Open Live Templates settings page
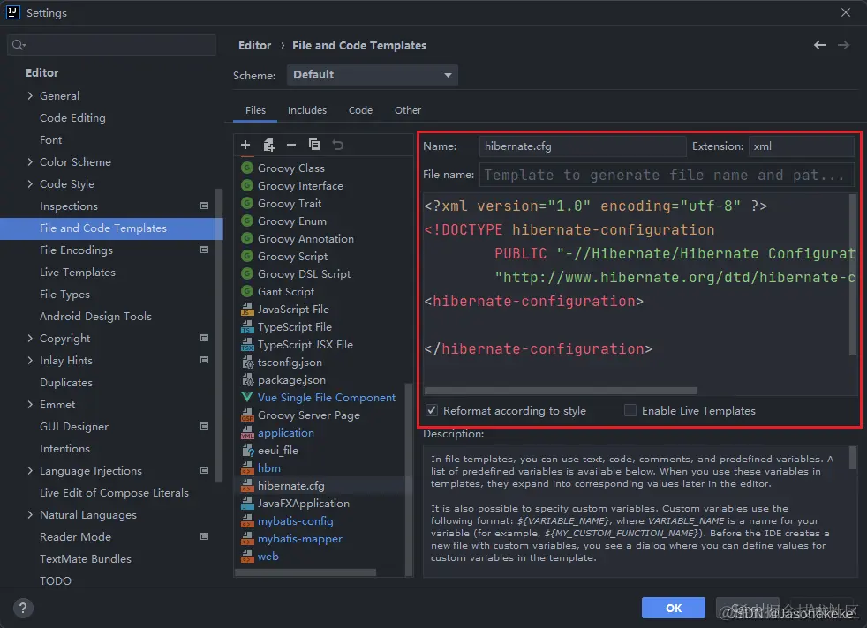The image size is (867, 628). click(78, 273)
